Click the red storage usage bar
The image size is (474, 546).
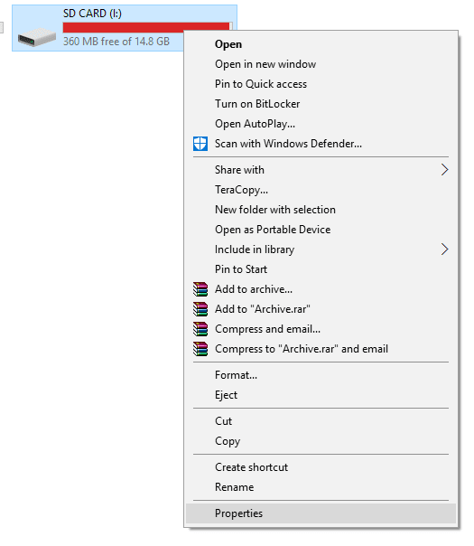(147, 27)
